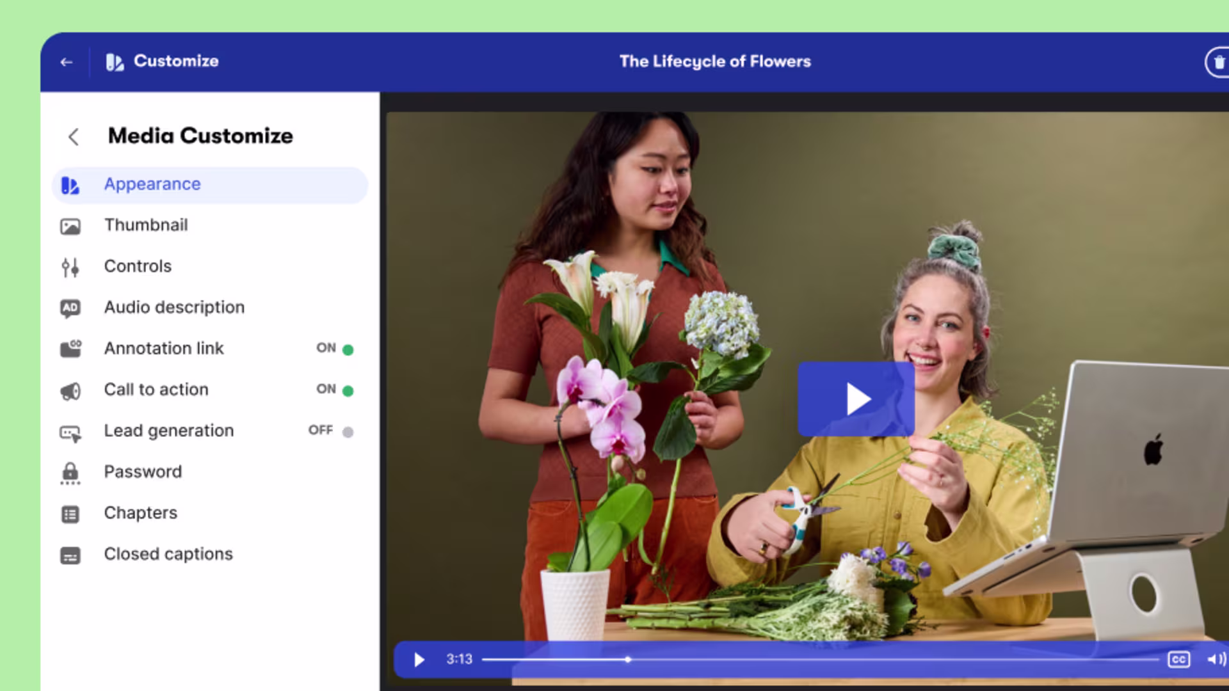The width and height of the screenshot is (1229, 691).
Task: Click the Audio description AD icon
Action: [70, 308]
